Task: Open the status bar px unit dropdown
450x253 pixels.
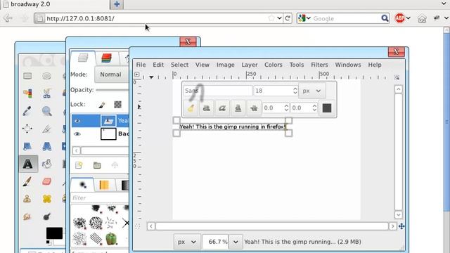Action: [x=186, y=242]
